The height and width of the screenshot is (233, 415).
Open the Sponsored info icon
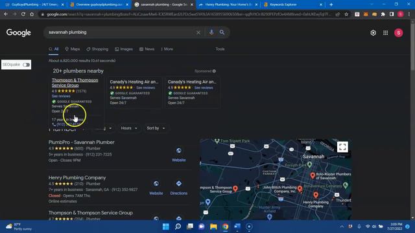(214, 71)
